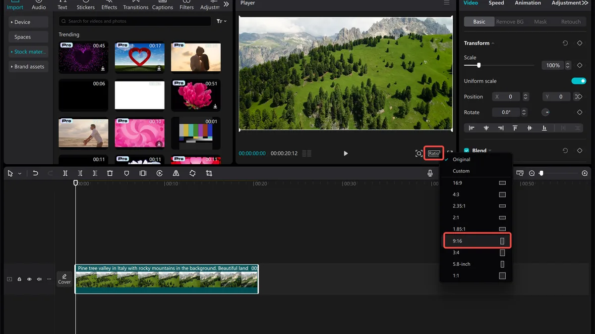
Task: Expand the Brand assets section
Action: (28, 66)
